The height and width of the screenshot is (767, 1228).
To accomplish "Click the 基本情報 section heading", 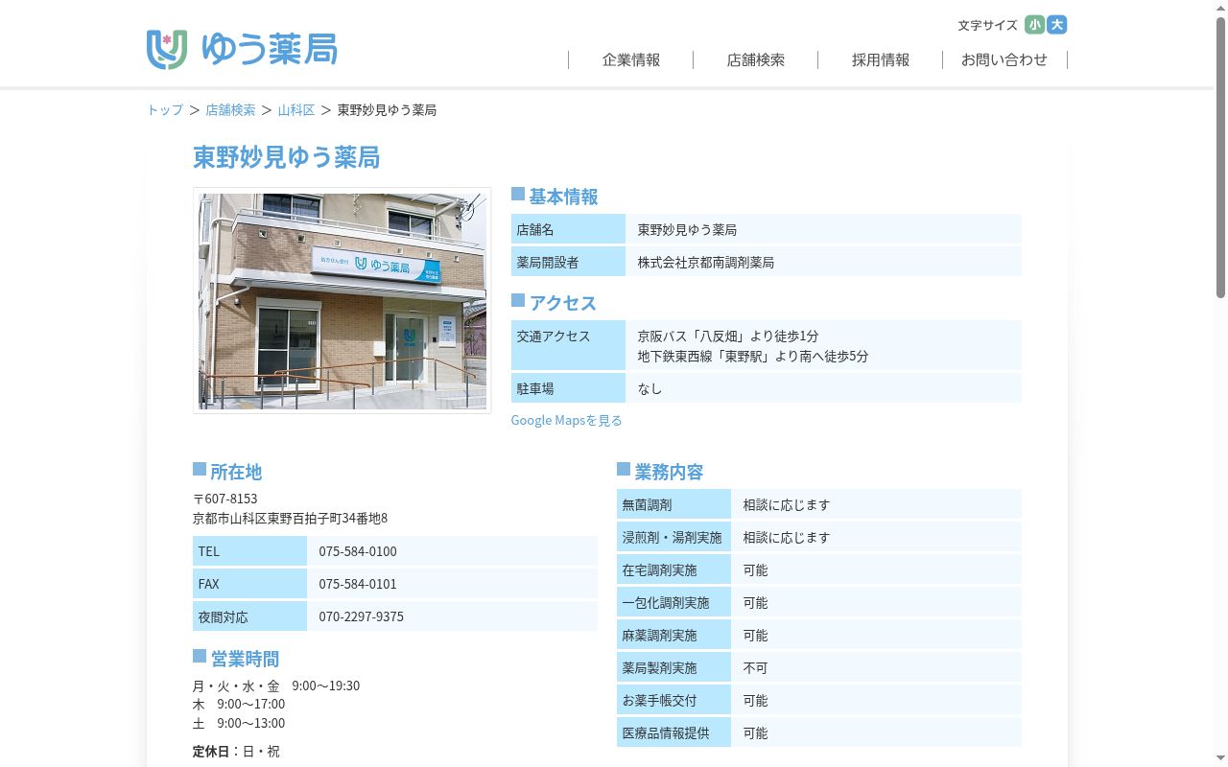I will coord(563,197).
